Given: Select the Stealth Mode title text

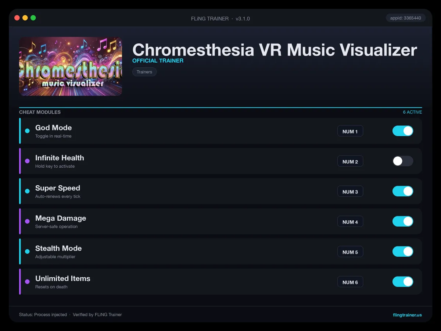Looking at the screenshot, I should pyautogui.click(x=58, y=248).
